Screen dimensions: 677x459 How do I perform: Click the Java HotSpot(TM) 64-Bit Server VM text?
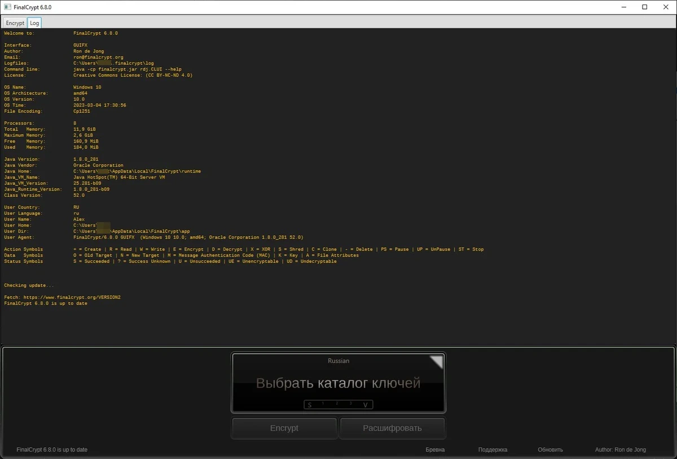click(x=119, y=178)
